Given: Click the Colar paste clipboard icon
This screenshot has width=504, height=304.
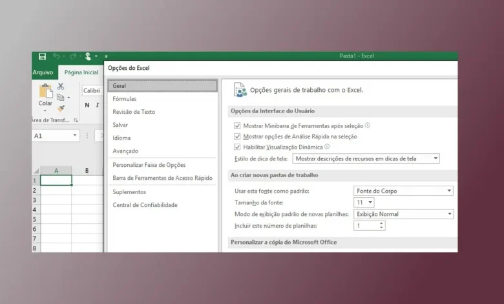Looking at the screenshot, I should (46, 91).
